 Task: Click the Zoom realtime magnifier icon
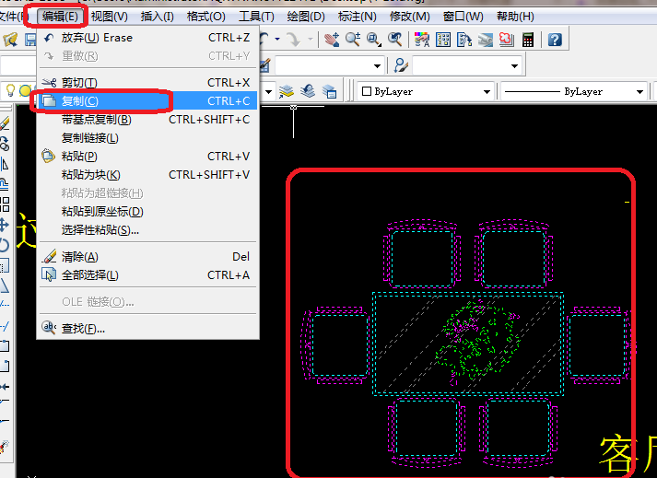[x=353, y=39]
